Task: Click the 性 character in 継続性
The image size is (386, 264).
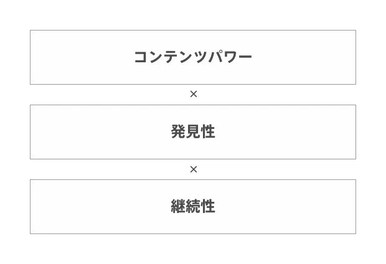Action: (208, 206)
